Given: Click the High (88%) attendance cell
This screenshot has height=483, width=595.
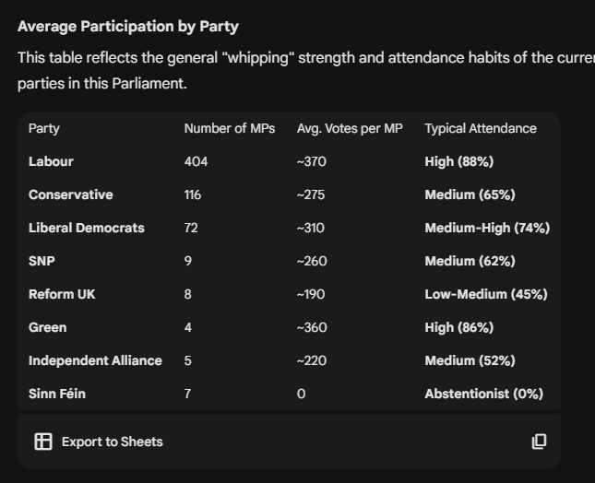Looking at the screenshot, I should click(458, 161).
